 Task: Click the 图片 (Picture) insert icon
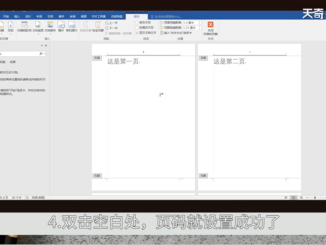pos(61,27)
